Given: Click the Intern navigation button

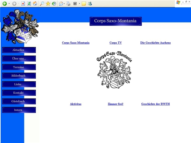Looking at the screenshot, I should click(19, 110).
